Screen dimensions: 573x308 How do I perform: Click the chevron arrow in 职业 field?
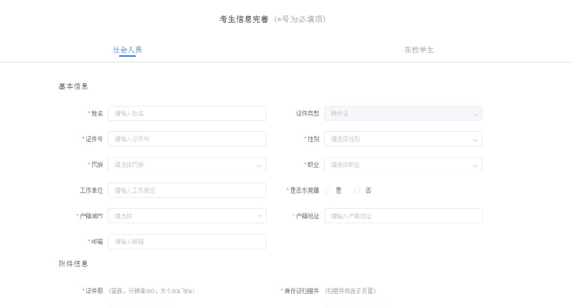475,165
